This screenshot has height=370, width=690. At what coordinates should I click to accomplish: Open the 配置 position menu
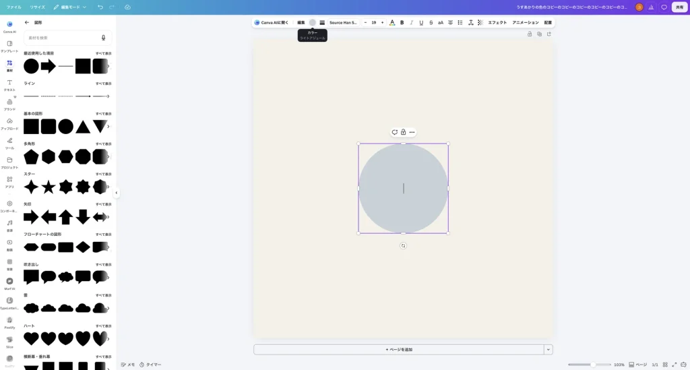[548, 22]
